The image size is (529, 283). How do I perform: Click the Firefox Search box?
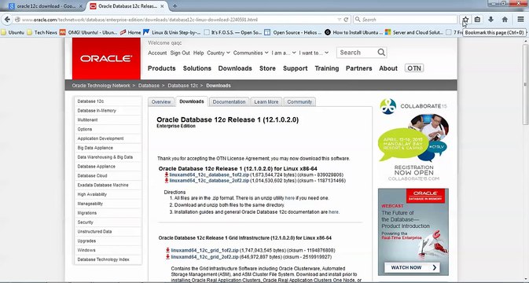406,20
